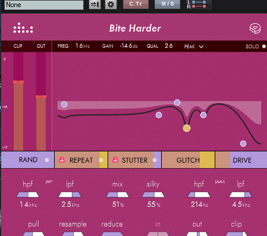Screen dimensions: 267x236
Task: Click the M / S button
Action: click(168, 4)
